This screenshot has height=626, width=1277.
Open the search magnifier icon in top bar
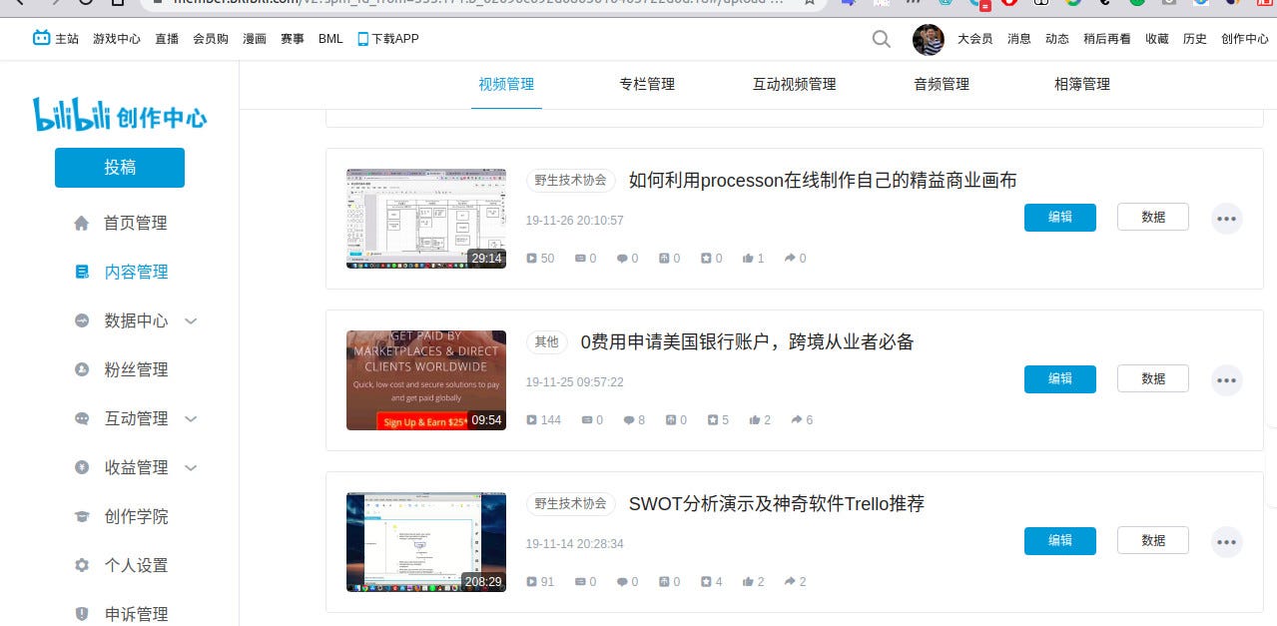881,39
